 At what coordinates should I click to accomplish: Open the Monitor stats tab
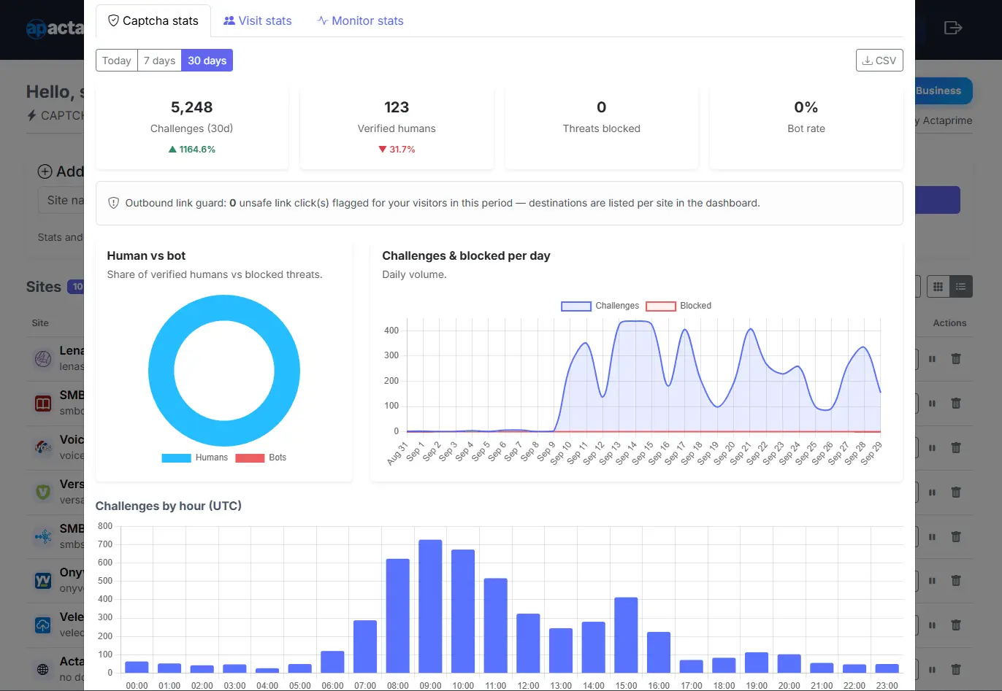point(360,20)
